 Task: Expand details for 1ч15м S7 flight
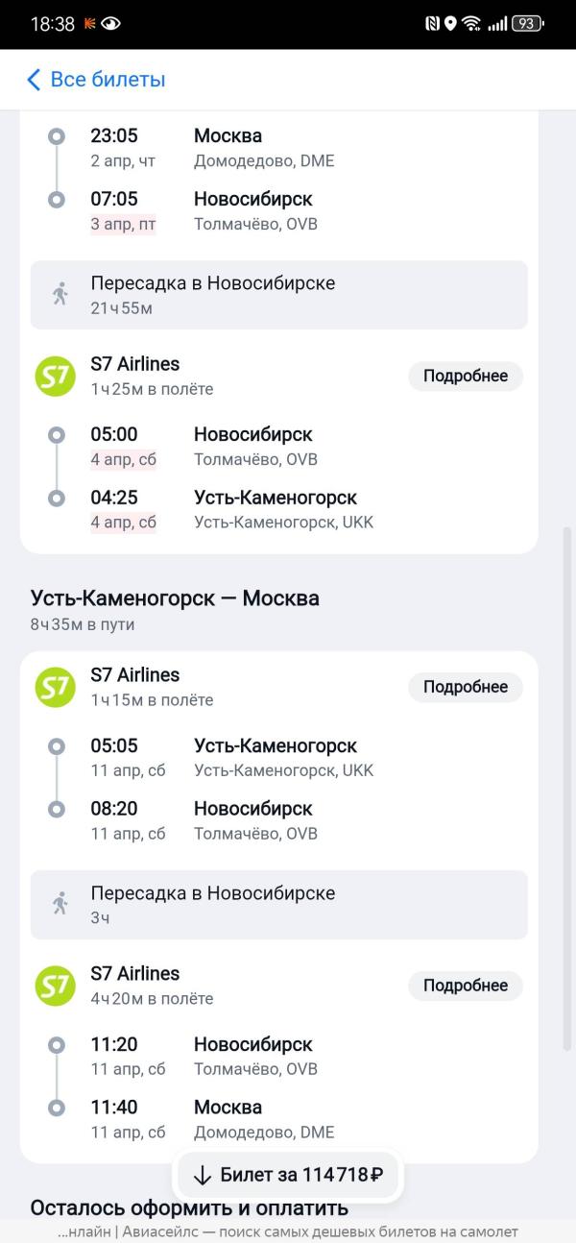466,687
